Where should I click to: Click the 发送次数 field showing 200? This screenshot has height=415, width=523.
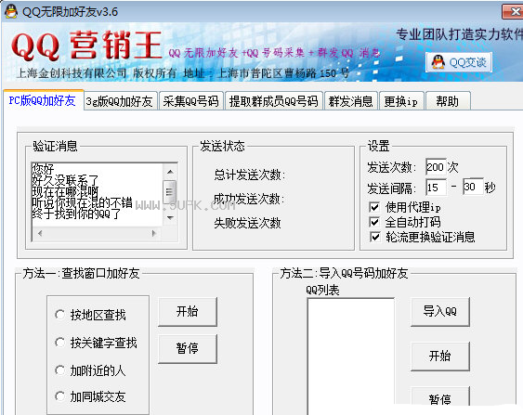click(x=436, y=167)
